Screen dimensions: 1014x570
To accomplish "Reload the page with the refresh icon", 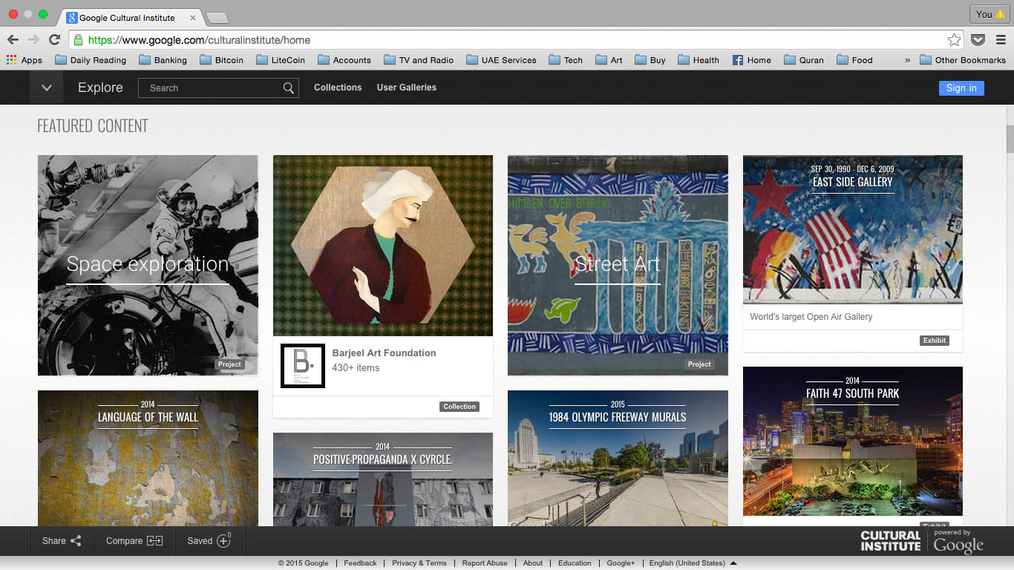I will click(54, 40).
